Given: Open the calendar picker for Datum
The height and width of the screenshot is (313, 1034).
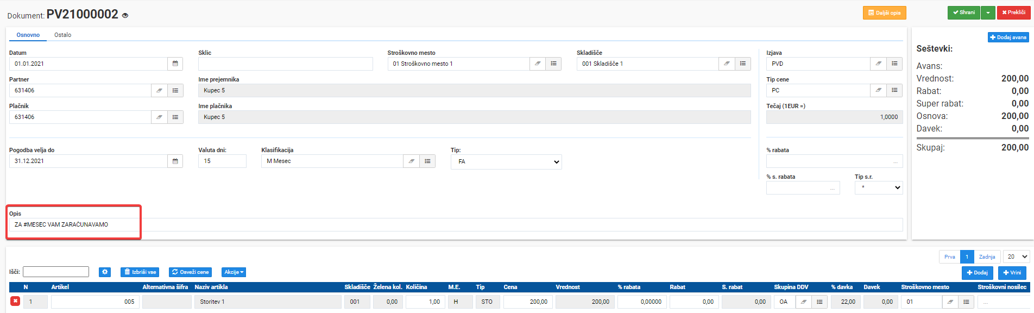Looking at the screenshot, I should point(175,64).
